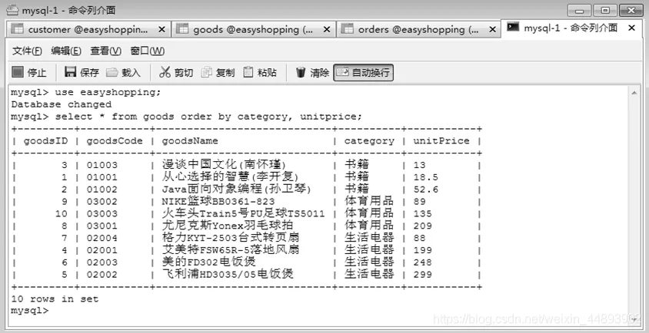Click the 'Database changed' output line
649x333 pixels.
[x=62, y=104]
